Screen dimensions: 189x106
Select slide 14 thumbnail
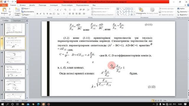14,57
